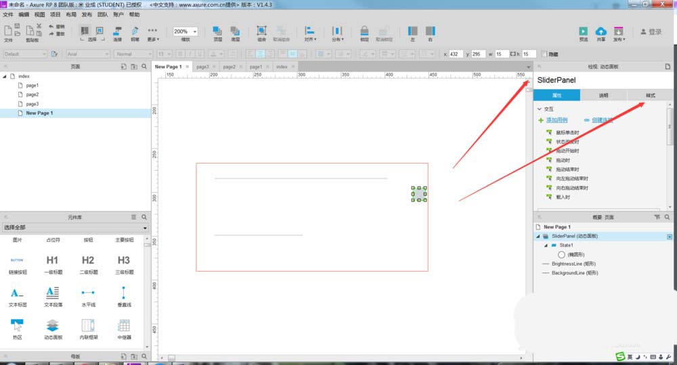
Task: Select the intersected selection mode icon
Action: [x=85, y=30]
